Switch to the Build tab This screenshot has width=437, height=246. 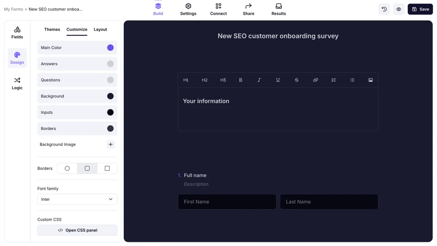pos(158,9)
